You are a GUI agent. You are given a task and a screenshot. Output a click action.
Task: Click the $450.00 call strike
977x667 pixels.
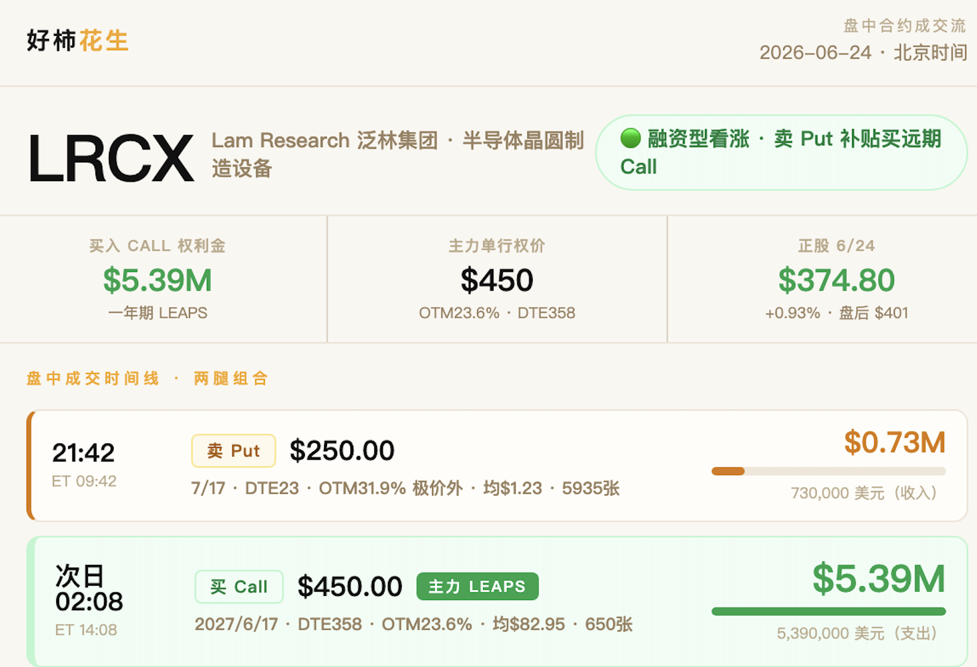pos(350,587)
